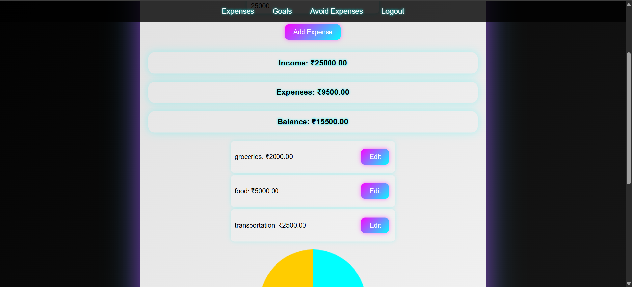Screen dimensions: 632x287
Task: Open the Expenses nav link
Action: (x=238, y=11)
